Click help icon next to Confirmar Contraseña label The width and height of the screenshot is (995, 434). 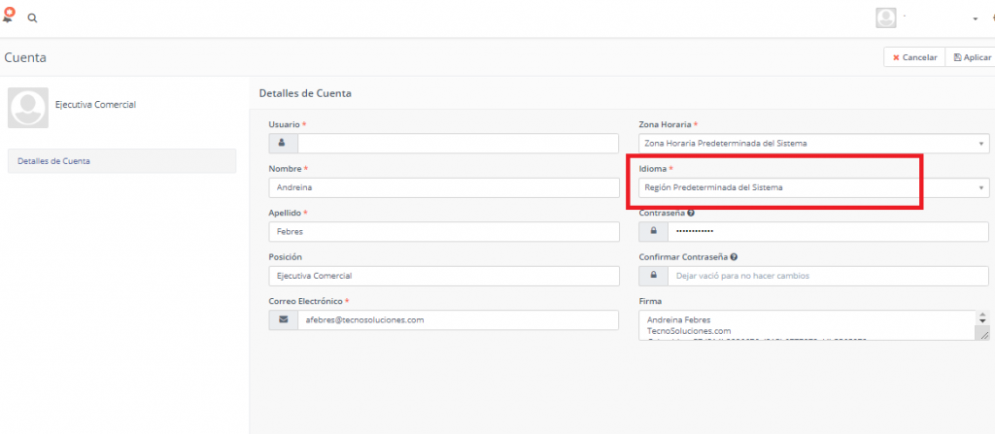(x=734, y=256)
